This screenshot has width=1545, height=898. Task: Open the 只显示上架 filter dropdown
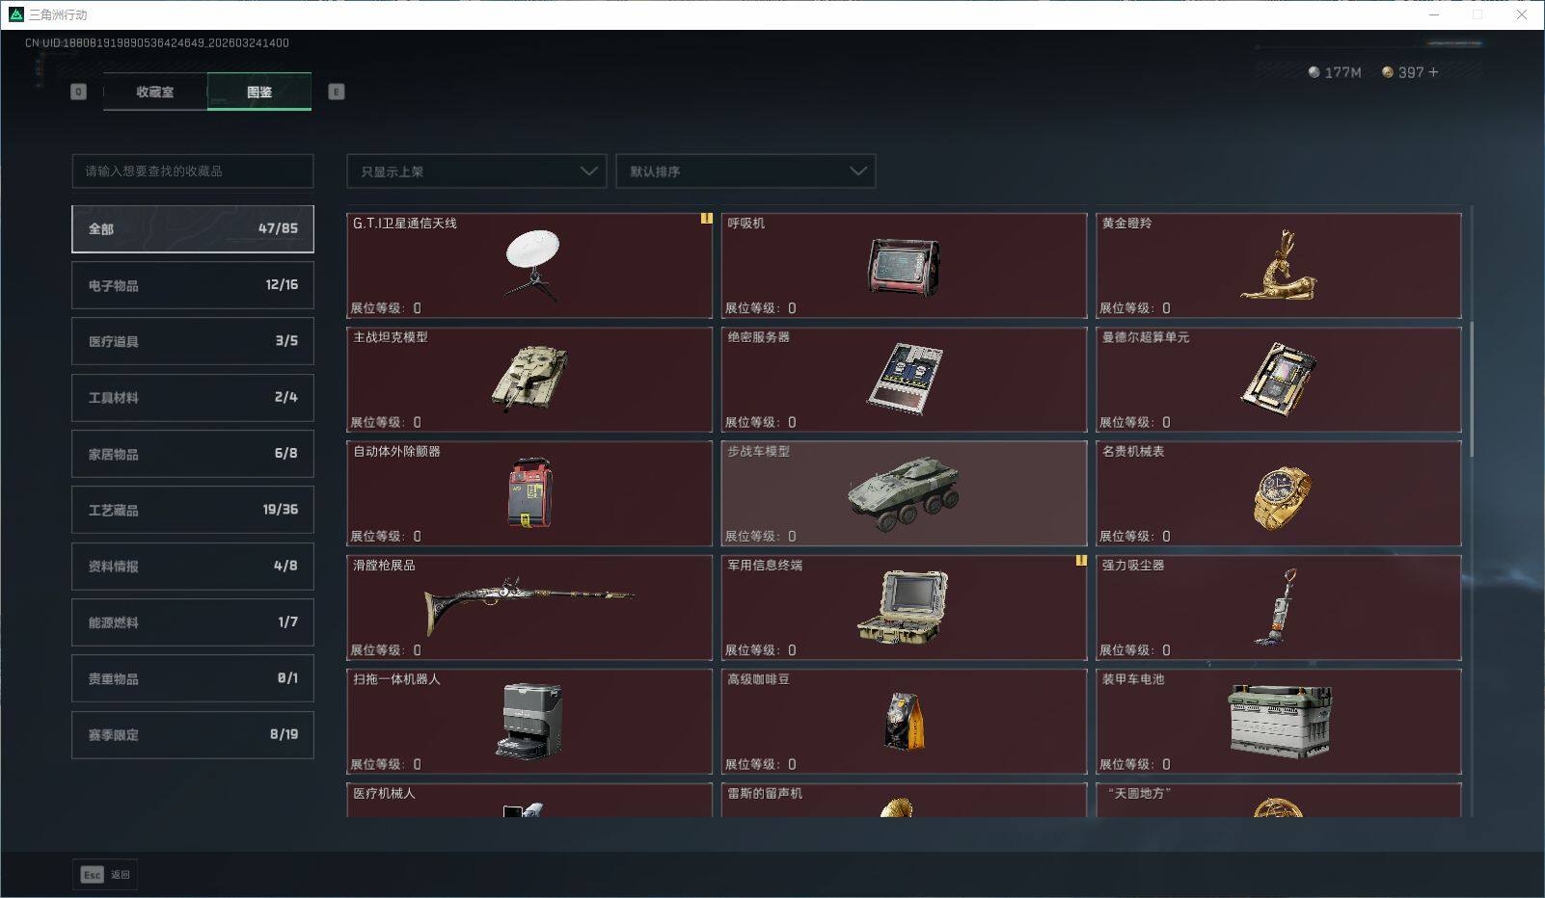[475, 171]
